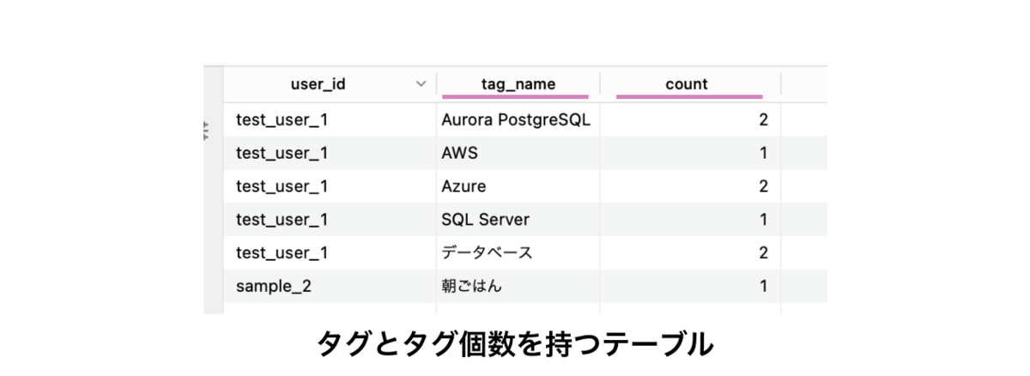Viewport: 1030px width, 376px height.
Task: Select the count value in データベース row
Action: point(690,253)
